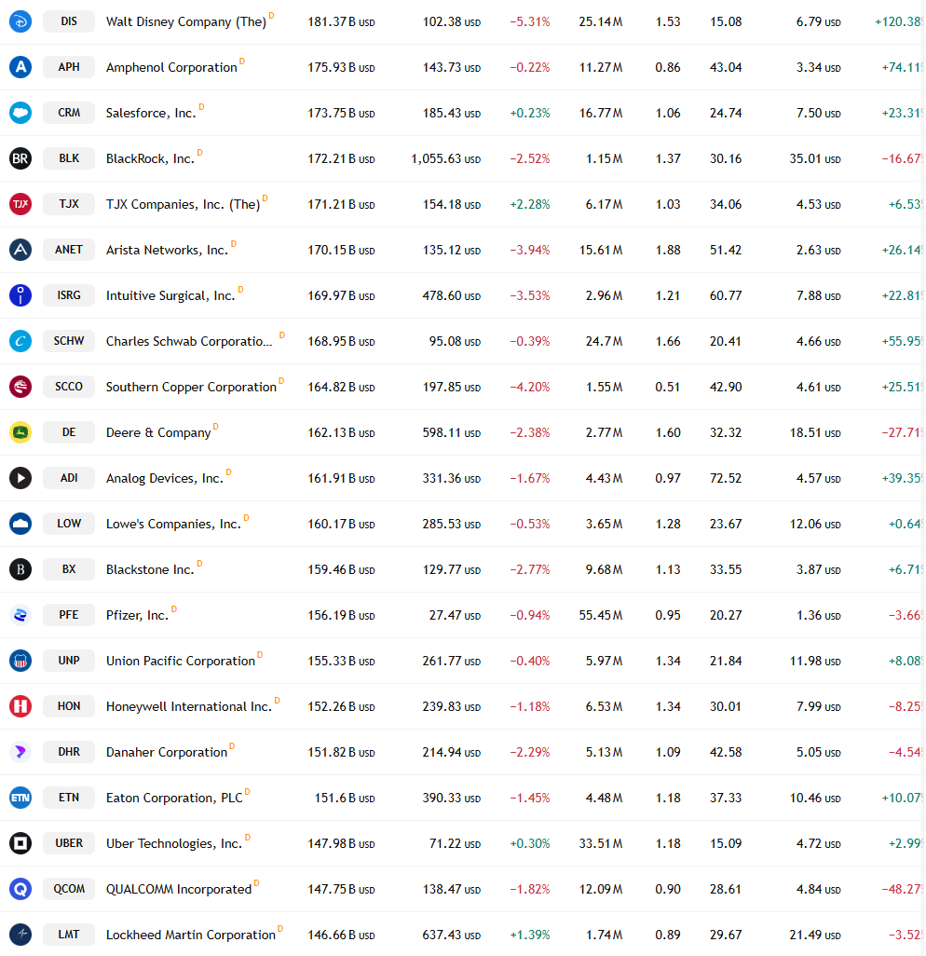Viewport: 926px width, 956px height.
Task: Open the DIS ticker symbol
Action: coord(69,21)
